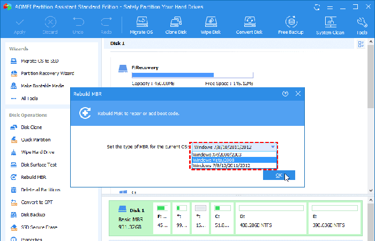The height and width of the screenshot is (241, 375).
Task: Click the F:Recovery usage bar
Action: [x=192, y=76]
